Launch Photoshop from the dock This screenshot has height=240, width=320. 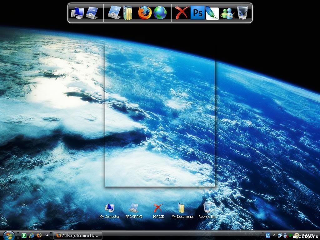[197, 12]
